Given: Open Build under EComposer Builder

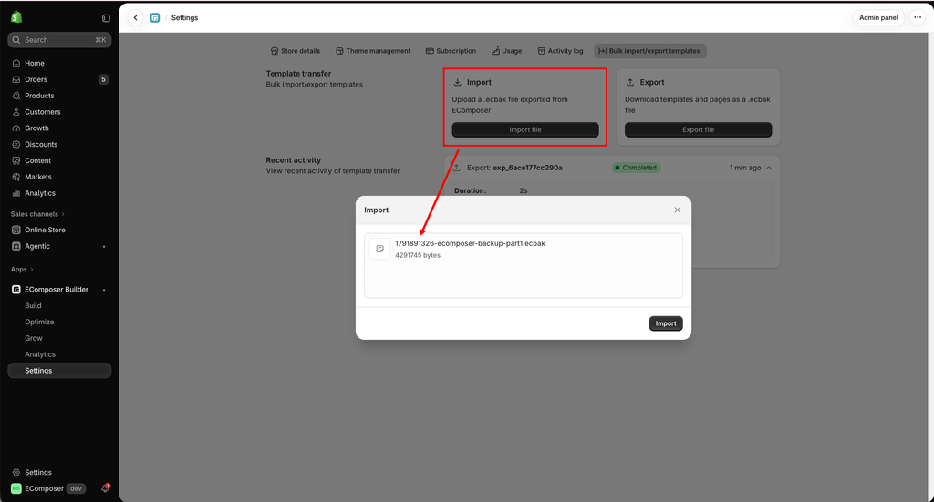Looking at the screenshot, I should pos(34,306).
